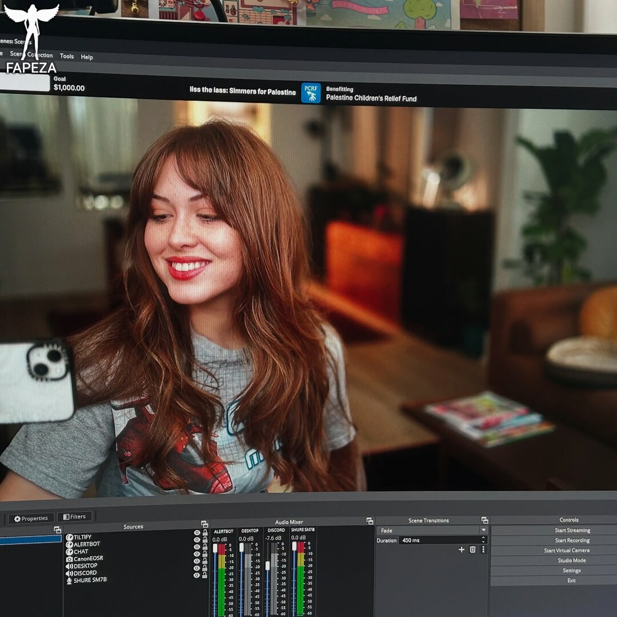Click the ALERTBOT volume fader handle
617x617 pixels.
[215, 548]
